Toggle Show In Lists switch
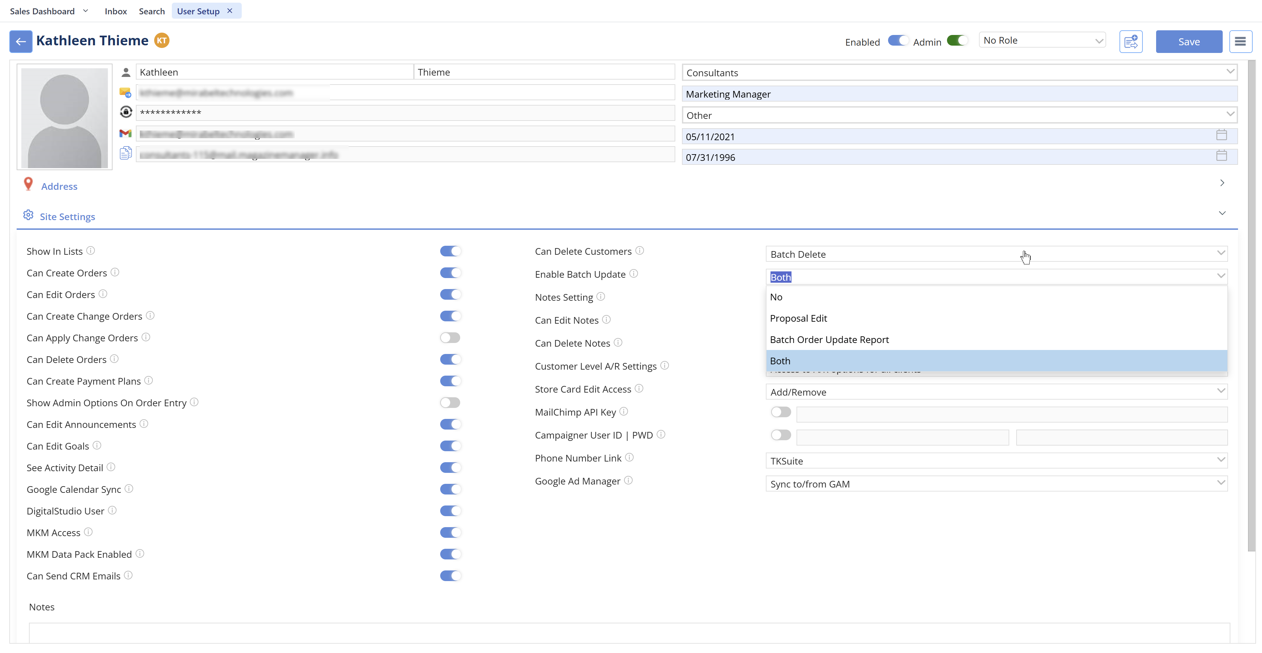The image size is (1262, 653). [x=450, y=251]
